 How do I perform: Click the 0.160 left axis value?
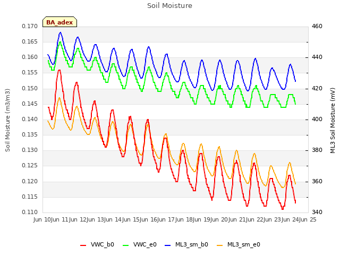30,57
